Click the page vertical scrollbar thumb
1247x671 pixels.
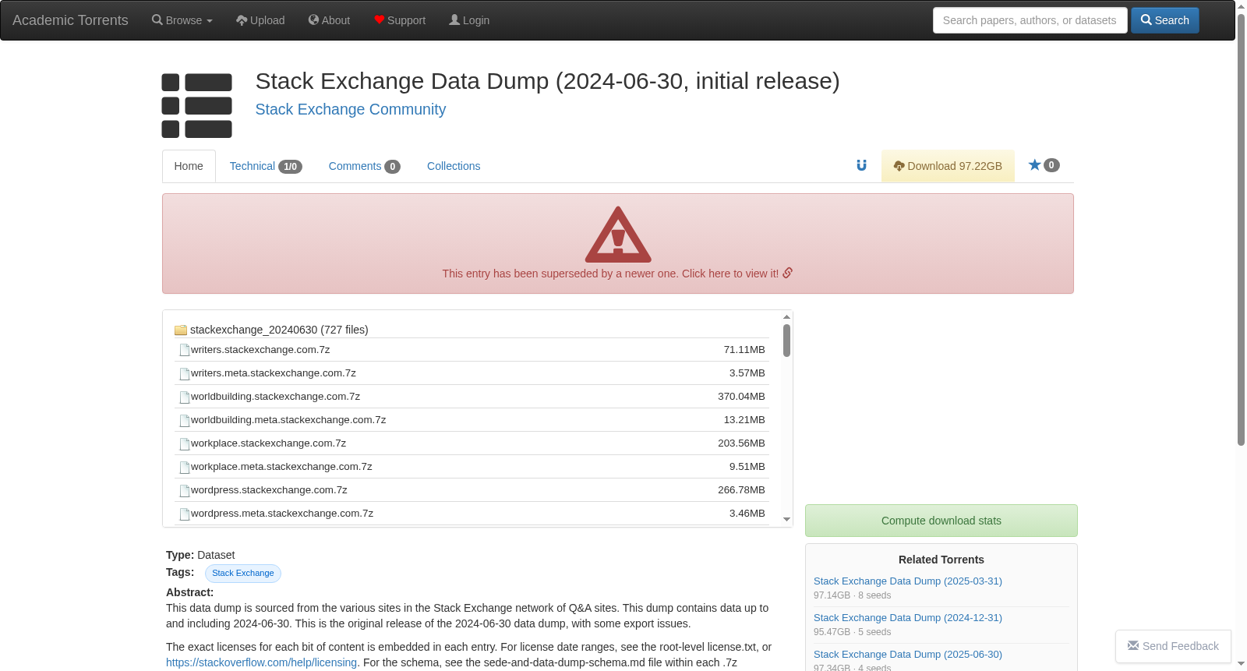click(1241, 229)
